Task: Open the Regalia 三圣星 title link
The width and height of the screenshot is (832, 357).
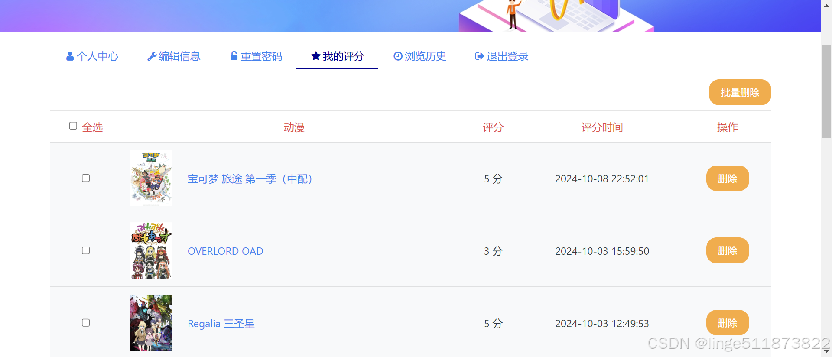Action: (221, 324)
